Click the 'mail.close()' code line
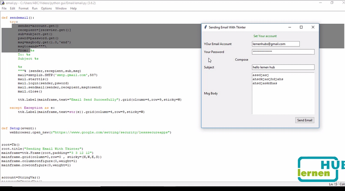 point(30,92)
